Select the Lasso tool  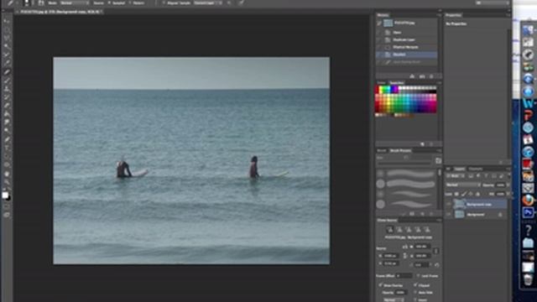[7, 38]
